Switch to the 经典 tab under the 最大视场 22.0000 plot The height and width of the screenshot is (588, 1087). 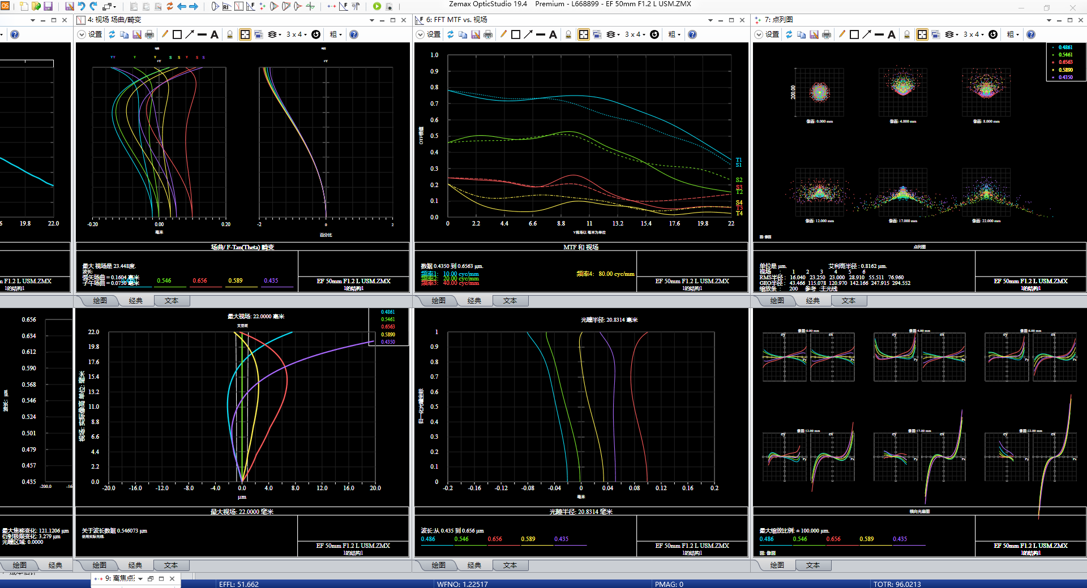(x=135, y=565)
